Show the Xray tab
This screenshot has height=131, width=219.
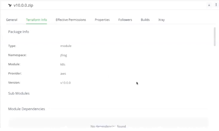(161, 20)
